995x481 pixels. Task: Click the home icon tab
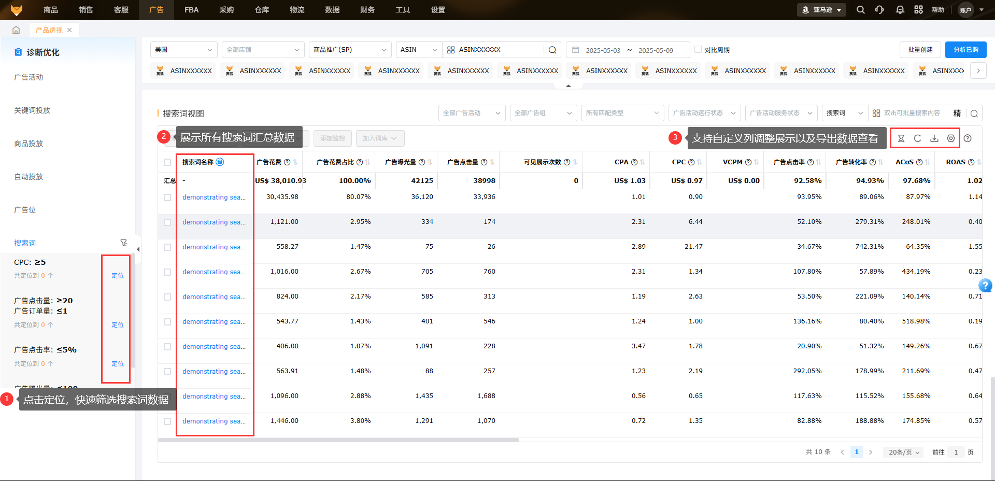[x=16, y=30]
